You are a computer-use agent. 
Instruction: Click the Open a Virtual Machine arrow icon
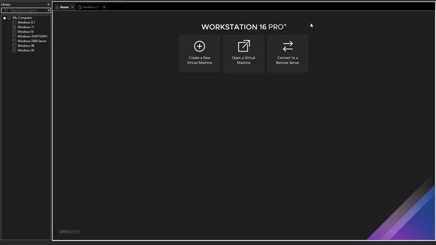244,46
